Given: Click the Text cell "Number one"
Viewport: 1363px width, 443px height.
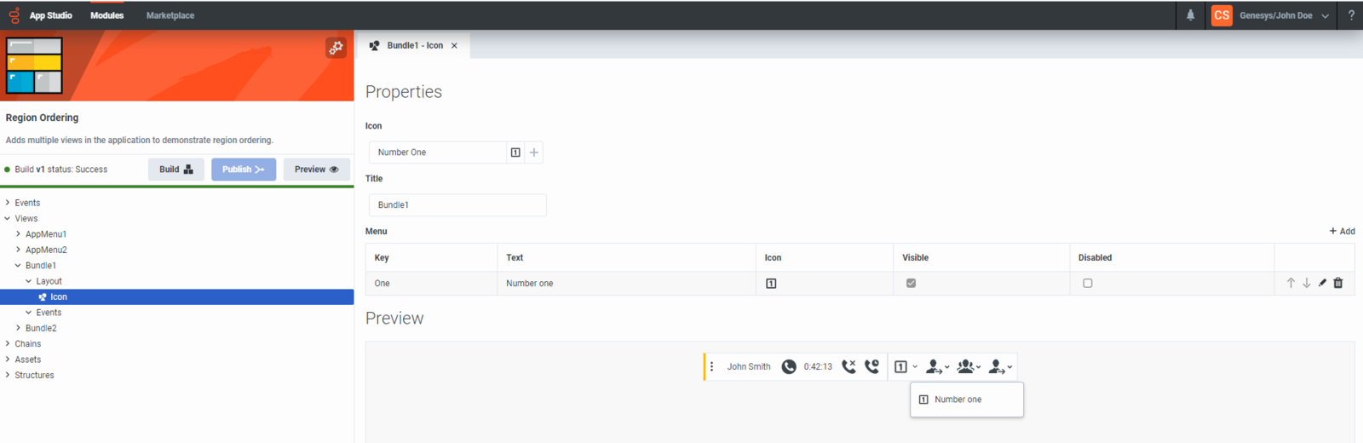Looking at the screenshot, I should click(x=626, y=284).
